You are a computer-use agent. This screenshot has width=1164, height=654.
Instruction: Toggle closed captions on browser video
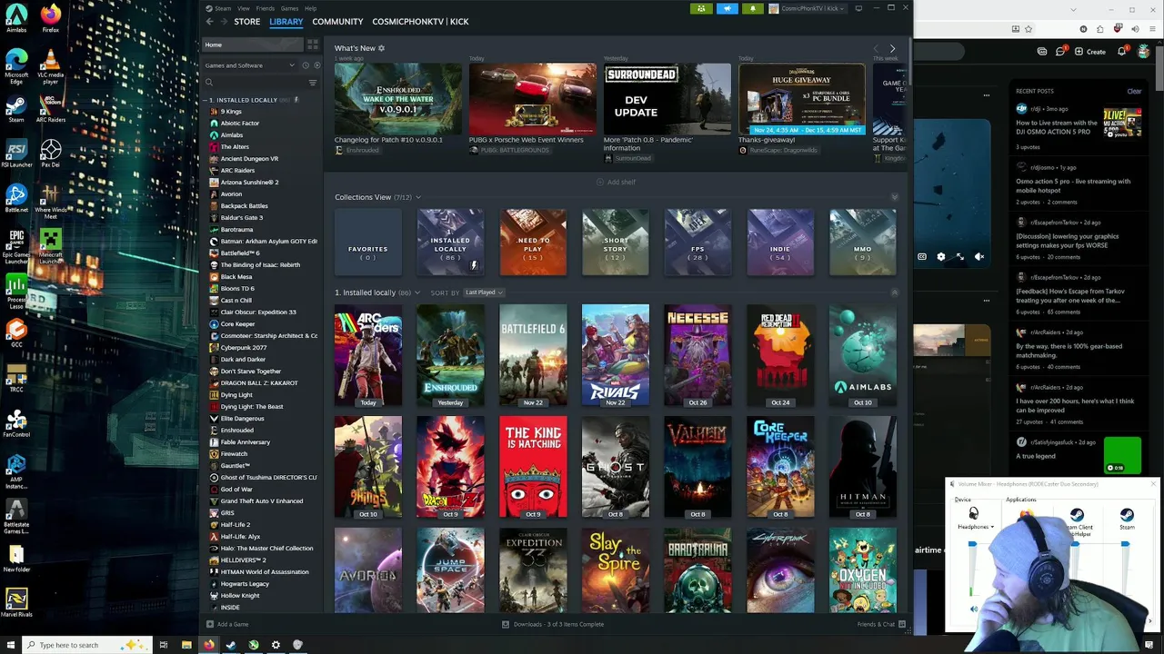click(922, 257)
